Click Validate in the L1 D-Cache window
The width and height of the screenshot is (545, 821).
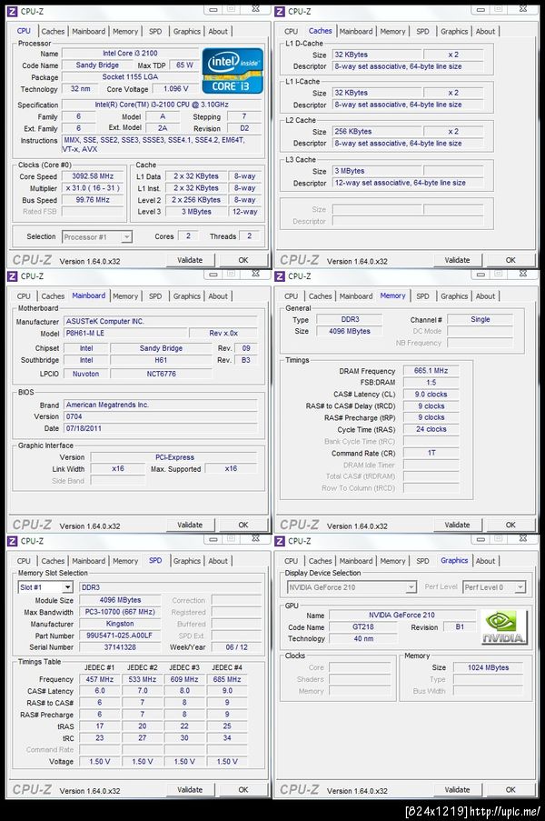click(x=457, y=260)
